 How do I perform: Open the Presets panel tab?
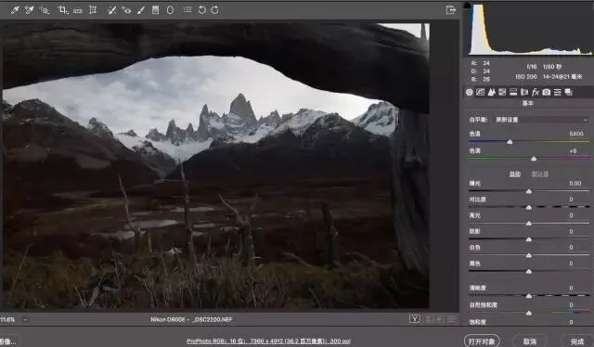click(558, 92)
